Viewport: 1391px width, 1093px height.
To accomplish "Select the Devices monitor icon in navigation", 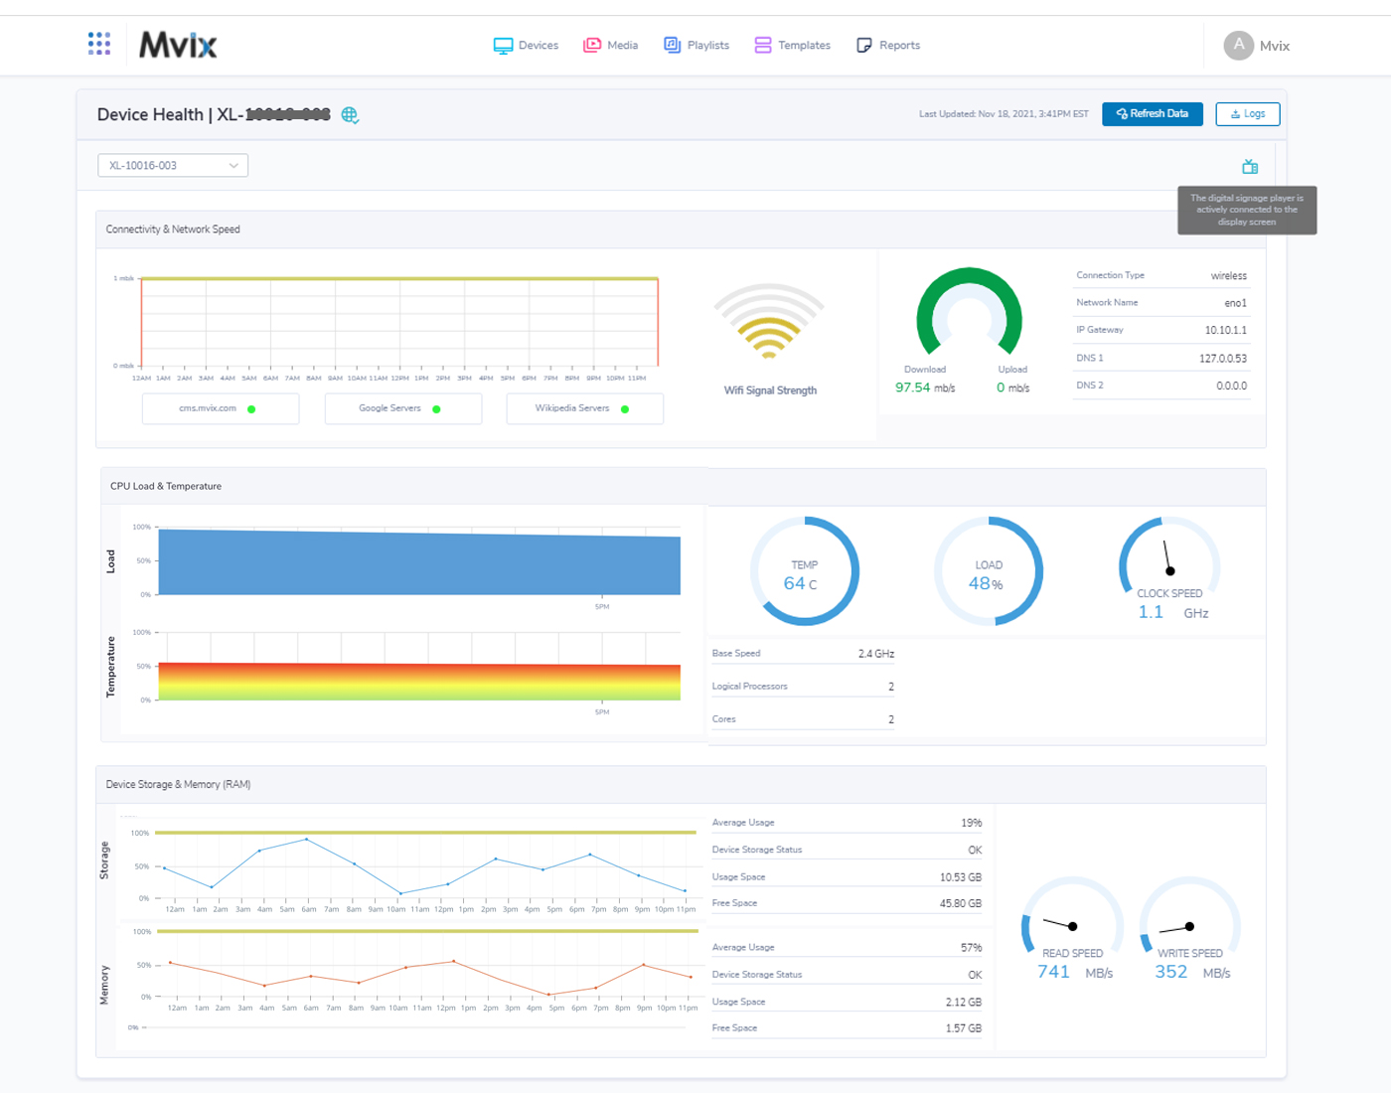I will [x=502, y=45].
